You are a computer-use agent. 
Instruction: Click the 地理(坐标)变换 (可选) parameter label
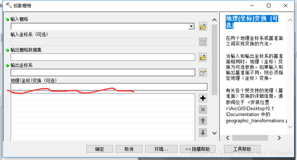coord(34,81)
